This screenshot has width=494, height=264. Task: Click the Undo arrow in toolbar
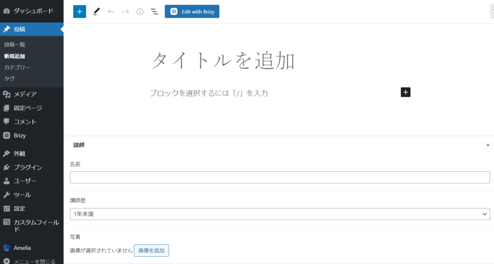(111, 12)
